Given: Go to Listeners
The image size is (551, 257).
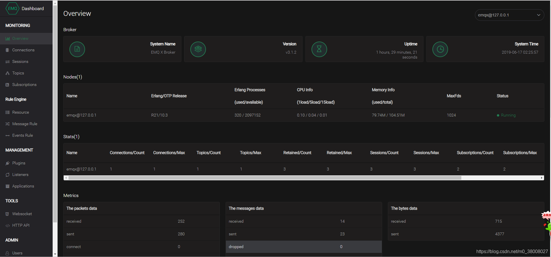Looking at the screenshot, I should tap(26, 175).
